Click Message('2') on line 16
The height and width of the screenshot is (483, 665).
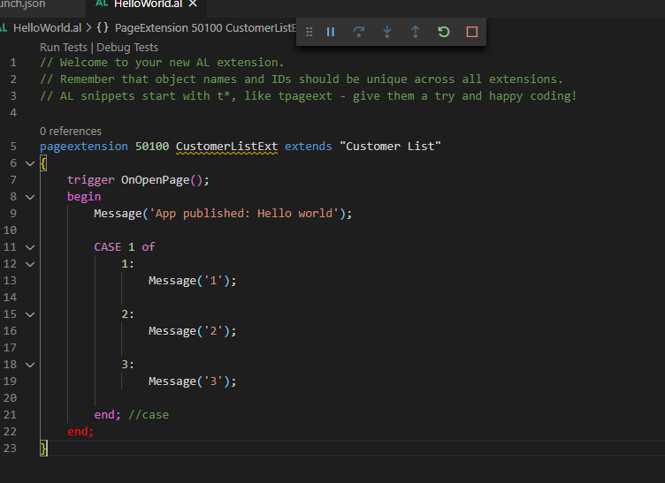pos(192,331)
